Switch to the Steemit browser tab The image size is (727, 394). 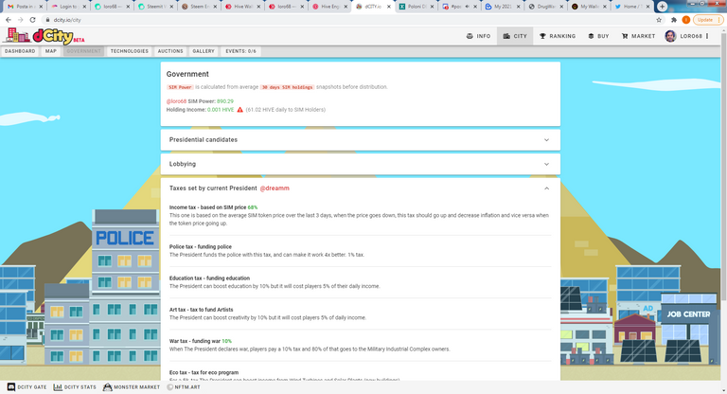coord(156,7)
